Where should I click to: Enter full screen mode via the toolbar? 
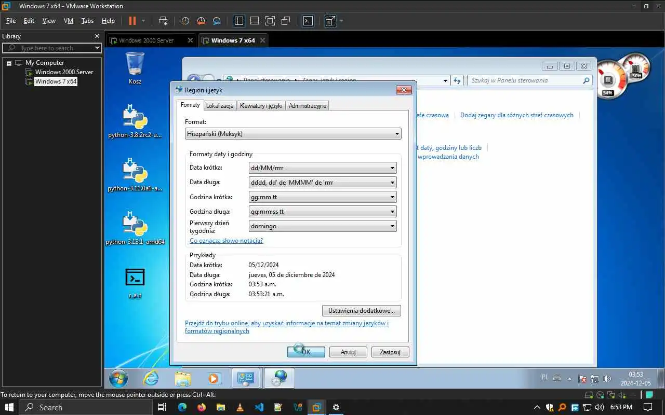tap(270, 21)
